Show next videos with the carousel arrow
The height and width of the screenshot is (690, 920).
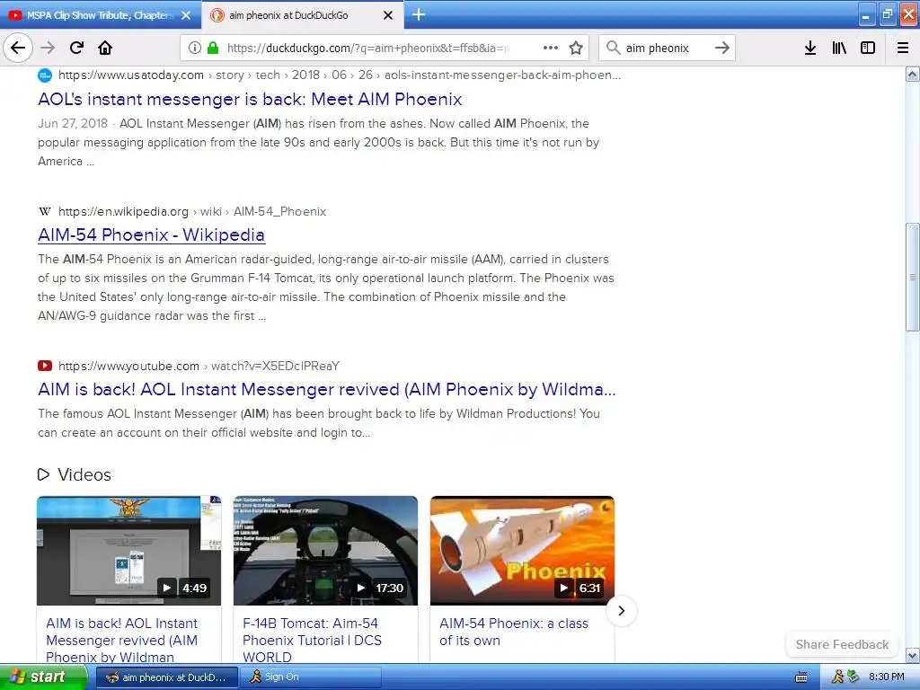pos(622,611)
